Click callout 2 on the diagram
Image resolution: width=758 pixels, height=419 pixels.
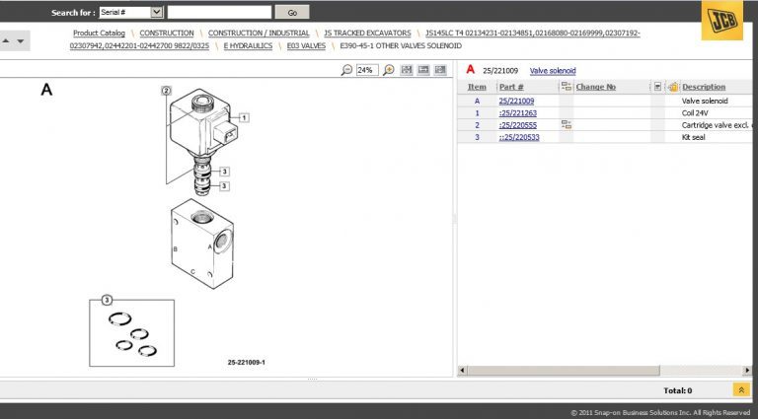click(x=166, y=91)
